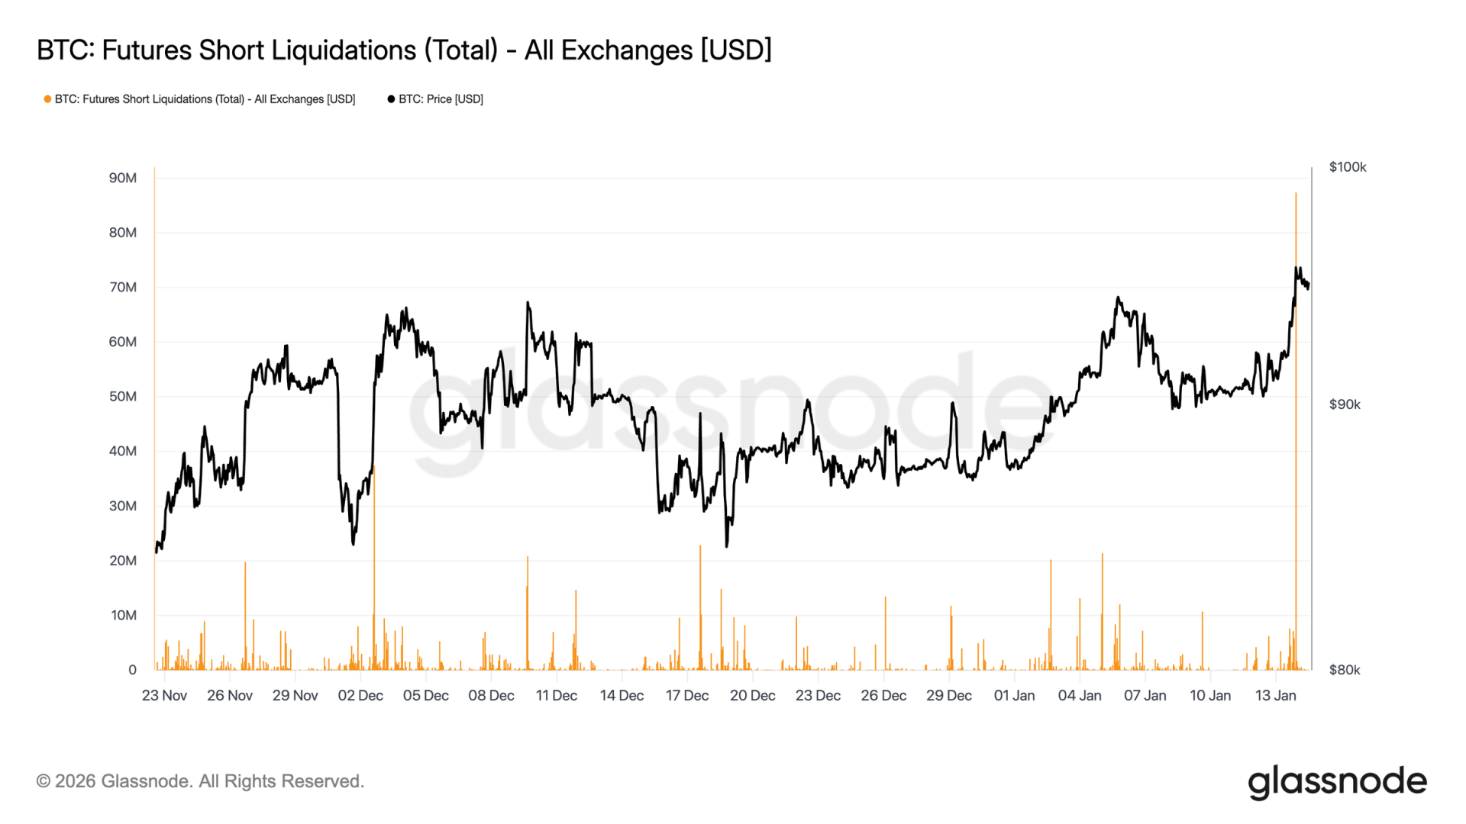The image size is (1466, 824).
Task: Click the 07 Jan date label
Action: pos(1145,696)
